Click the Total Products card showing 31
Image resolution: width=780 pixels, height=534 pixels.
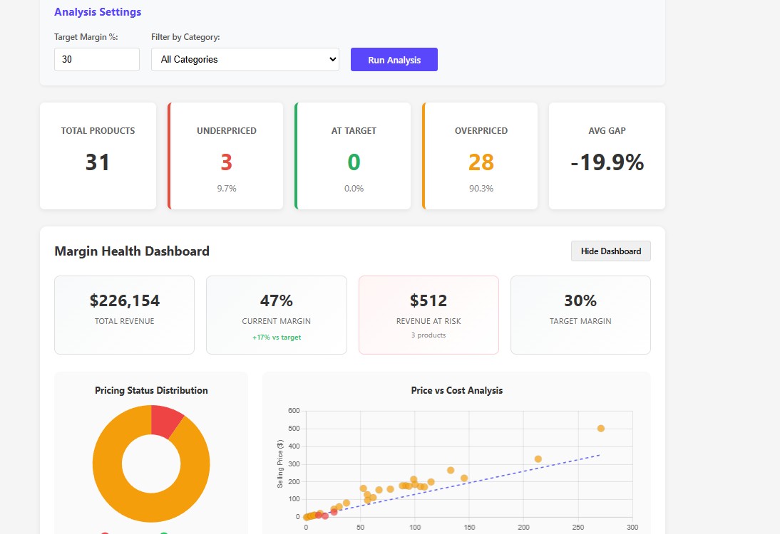coord(98,155)
